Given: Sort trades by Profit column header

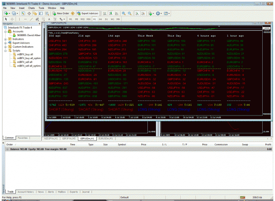Looking at the screenshot, I should point(268,145).
